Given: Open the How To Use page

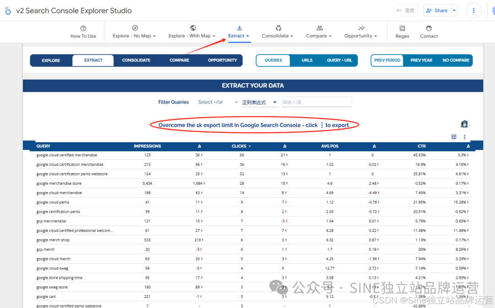Looking at the screenshot, I should [83, 32].
